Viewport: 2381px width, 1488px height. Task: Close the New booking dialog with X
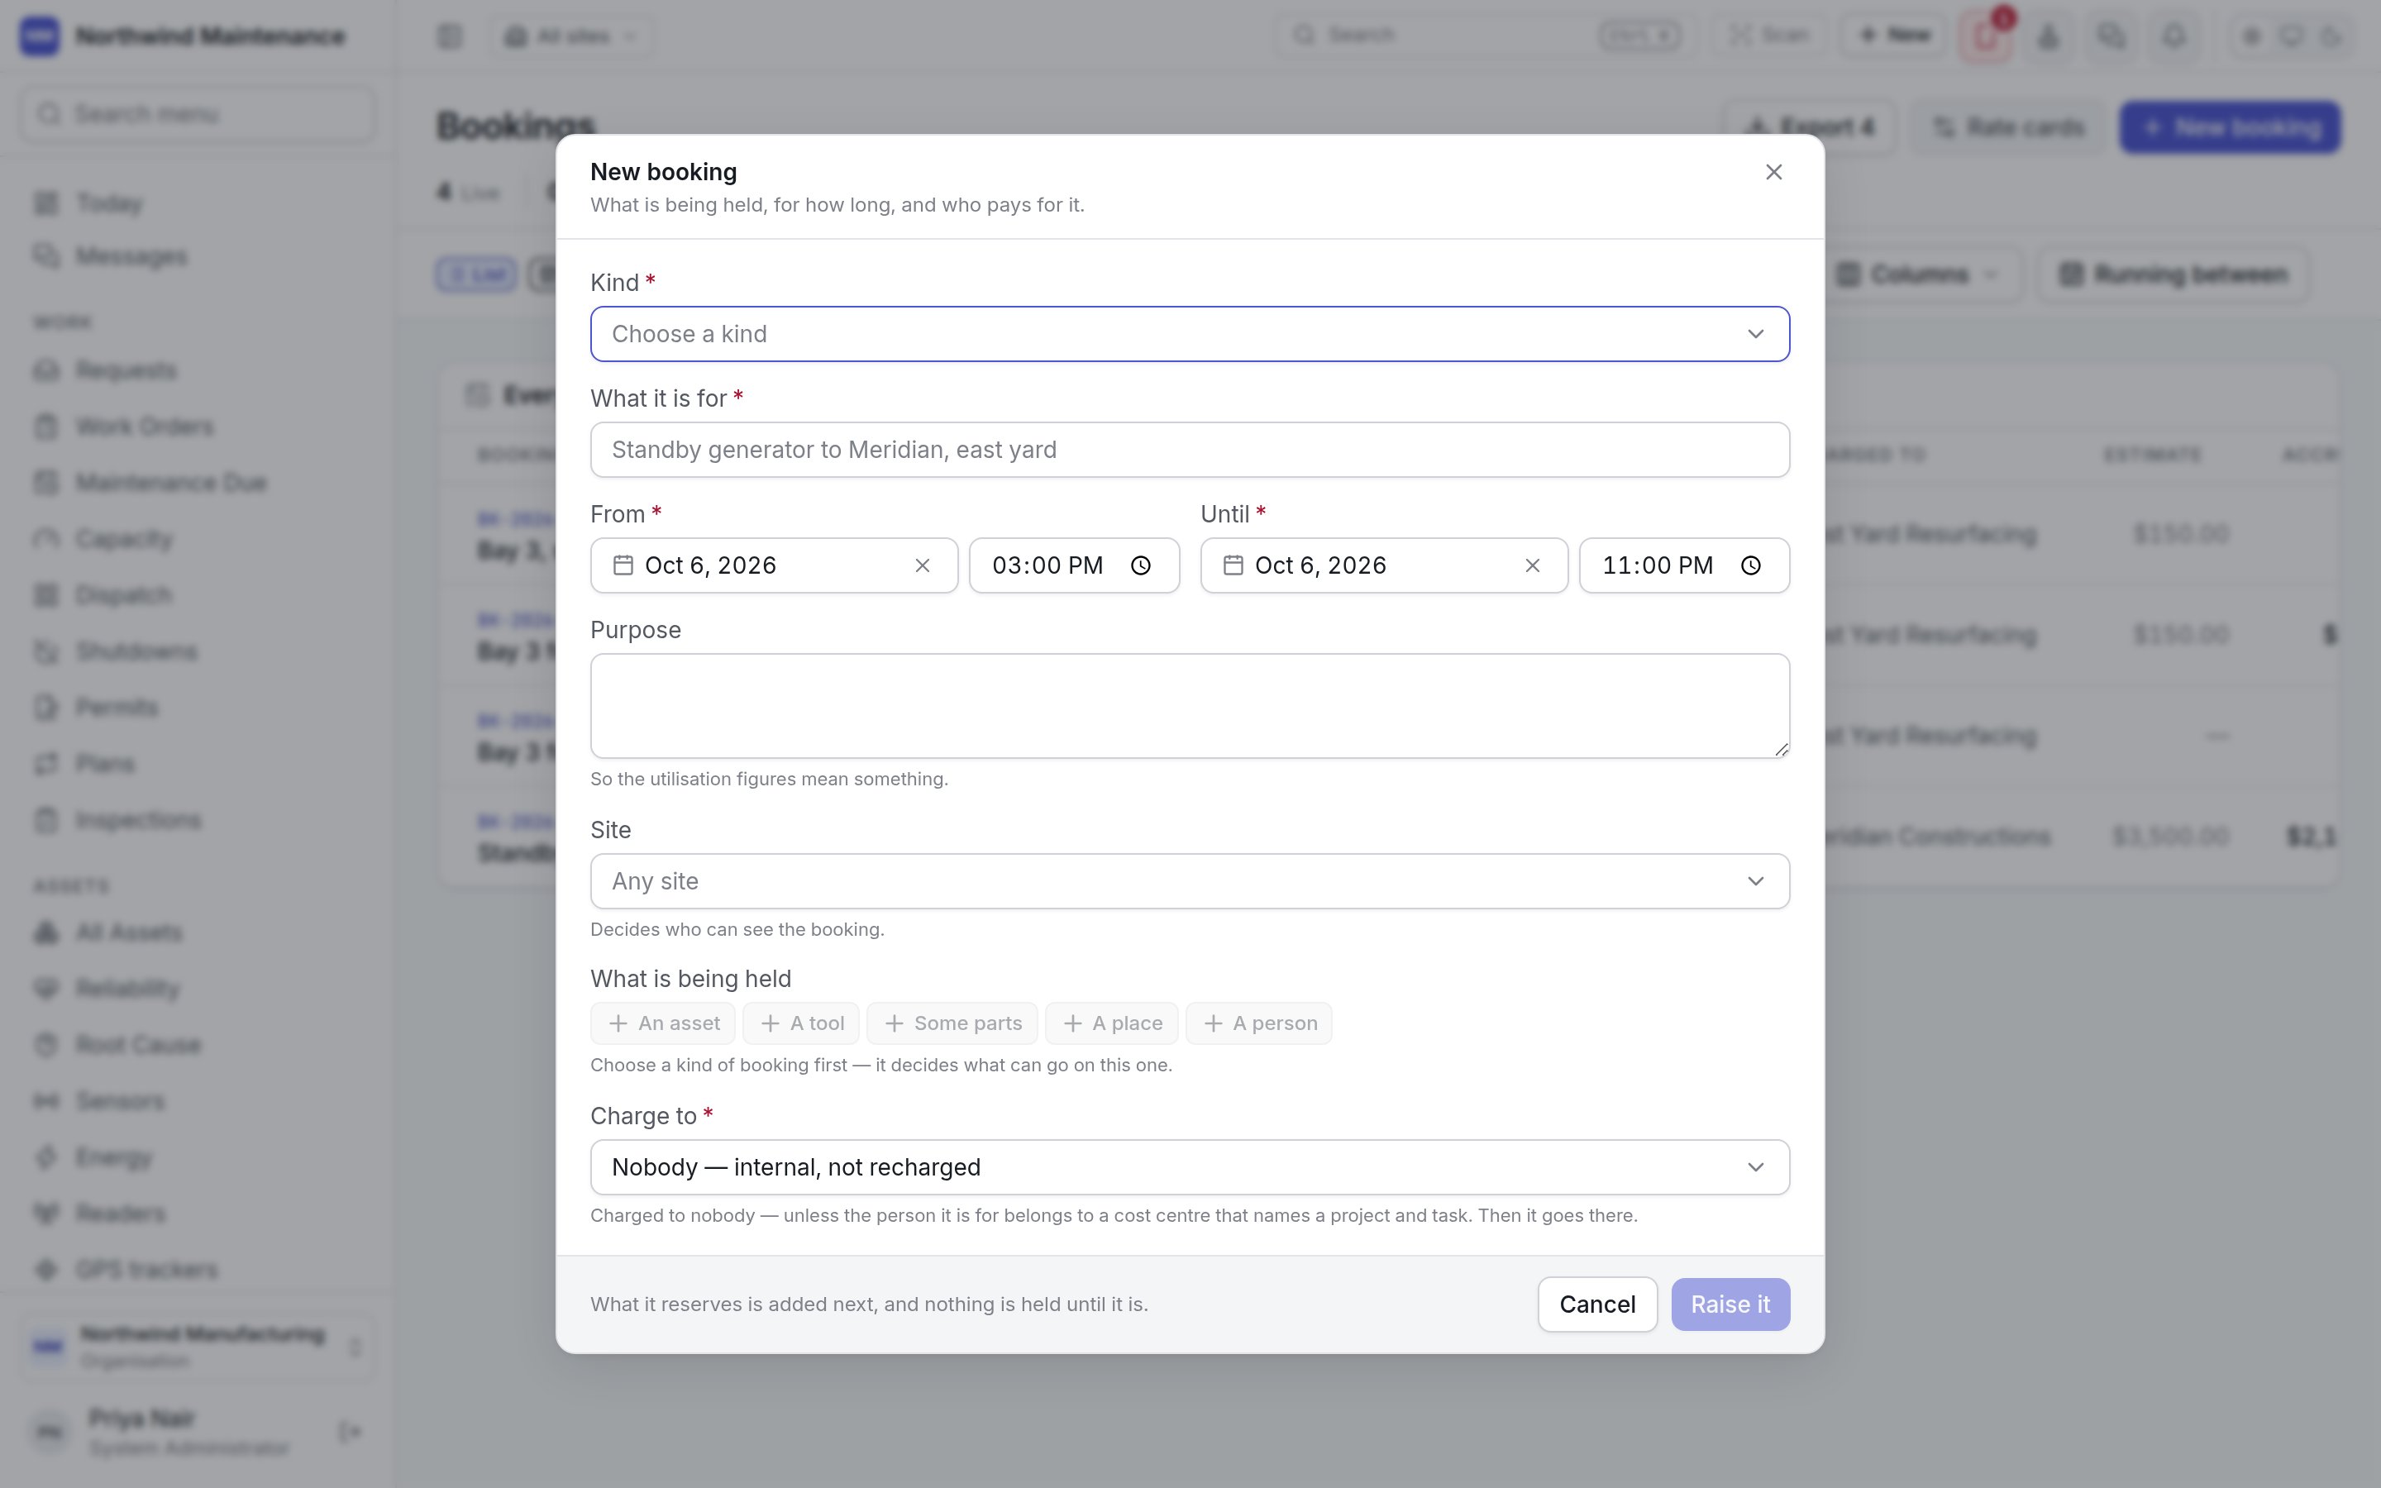click(1773, 172)
